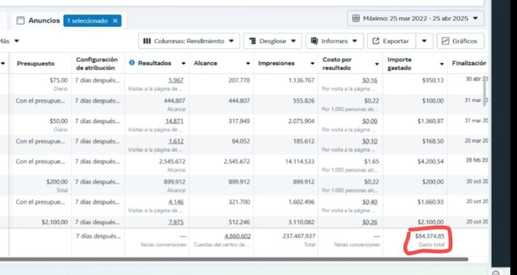517x275 pixels.
Task: Expand the arrow dropdown next to Exportar
Action: pyautogui.click(x=424, y=41)
